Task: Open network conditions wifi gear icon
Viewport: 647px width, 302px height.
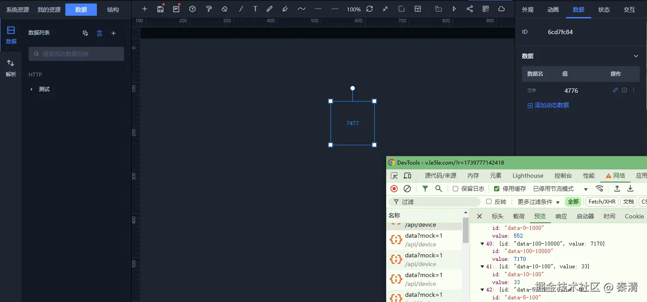Action: click(x=599, y=189)
